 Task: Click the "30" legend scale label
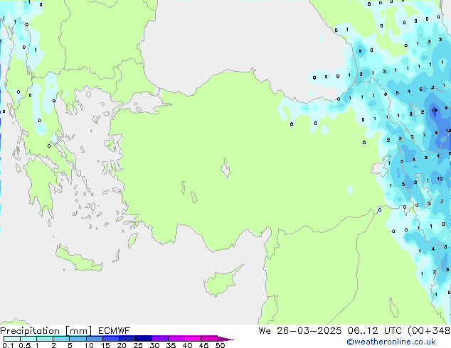[x=154, y=345]
